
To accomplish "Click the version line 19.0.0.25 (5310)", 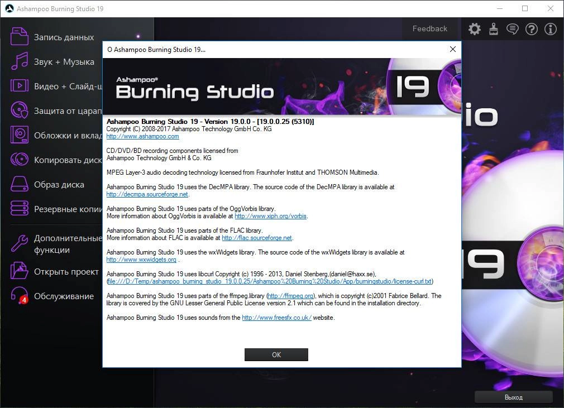I will (x=210, y=122).
